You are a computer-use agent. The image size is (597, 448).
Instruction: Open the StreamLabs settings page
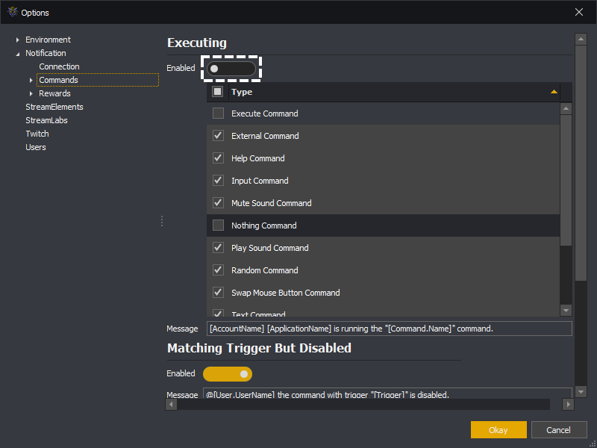coord(46,120)
